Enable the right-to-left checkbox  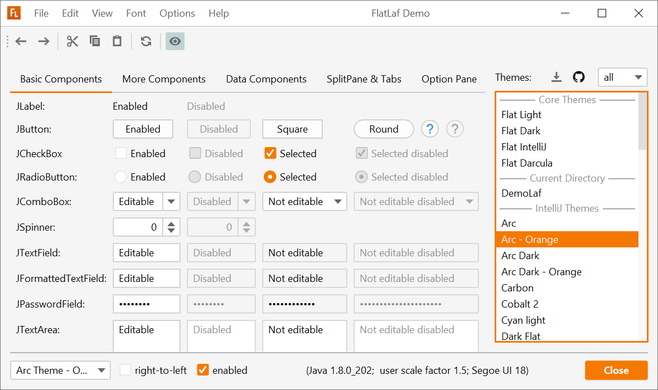click(x=126, y=370)
